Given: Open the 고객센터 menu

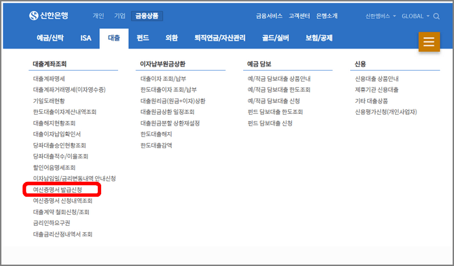Looking at the screenshot, I should pyautogui.click(x=299, y=16).
